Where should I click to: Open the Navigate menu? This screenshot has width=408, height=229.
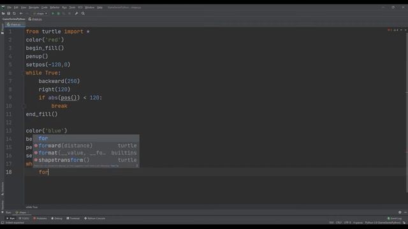click(34, 8)
